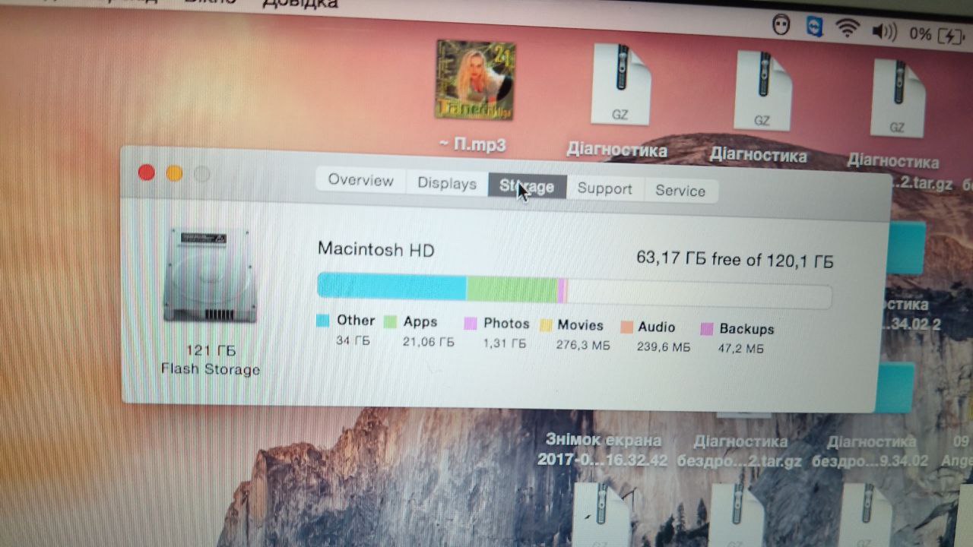973x547 pixels.
Task: Click the blue Other legend swatch
Action: coord(323,321)
